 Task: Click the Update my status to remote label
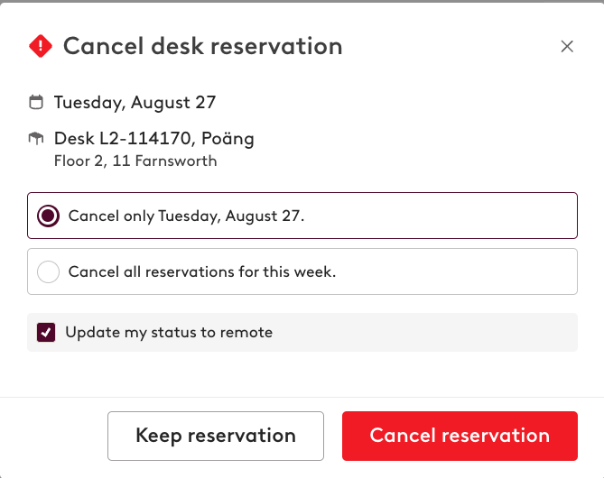[169, 333]
